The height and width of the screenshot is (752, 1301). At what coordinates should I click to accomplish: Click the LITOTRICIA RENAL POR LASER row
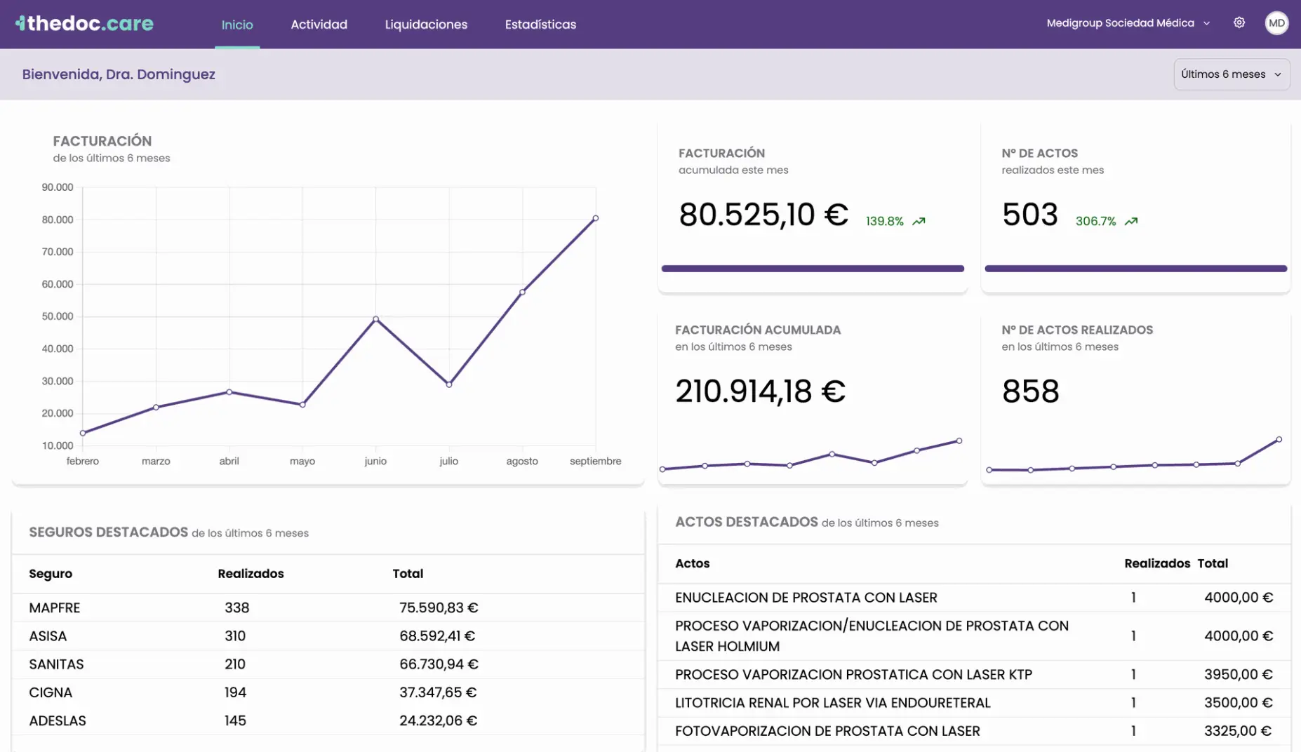click(973, 703)
